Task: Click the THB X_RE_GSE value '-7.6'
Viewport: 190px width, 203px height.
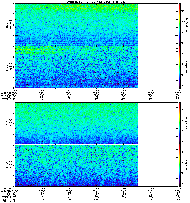Action: 150,91
